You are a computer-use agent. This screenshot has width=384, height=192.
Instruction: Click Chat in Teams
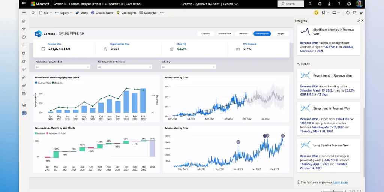102,13
